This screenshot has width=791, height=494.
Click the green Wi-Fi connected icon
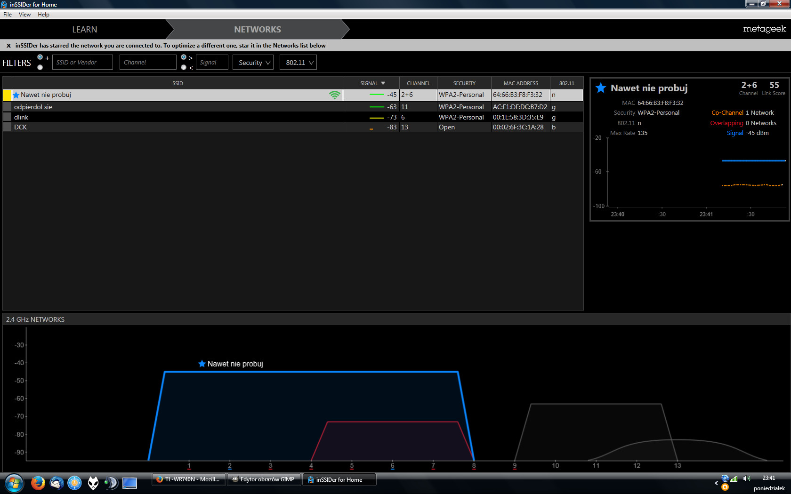pos(334,95)
